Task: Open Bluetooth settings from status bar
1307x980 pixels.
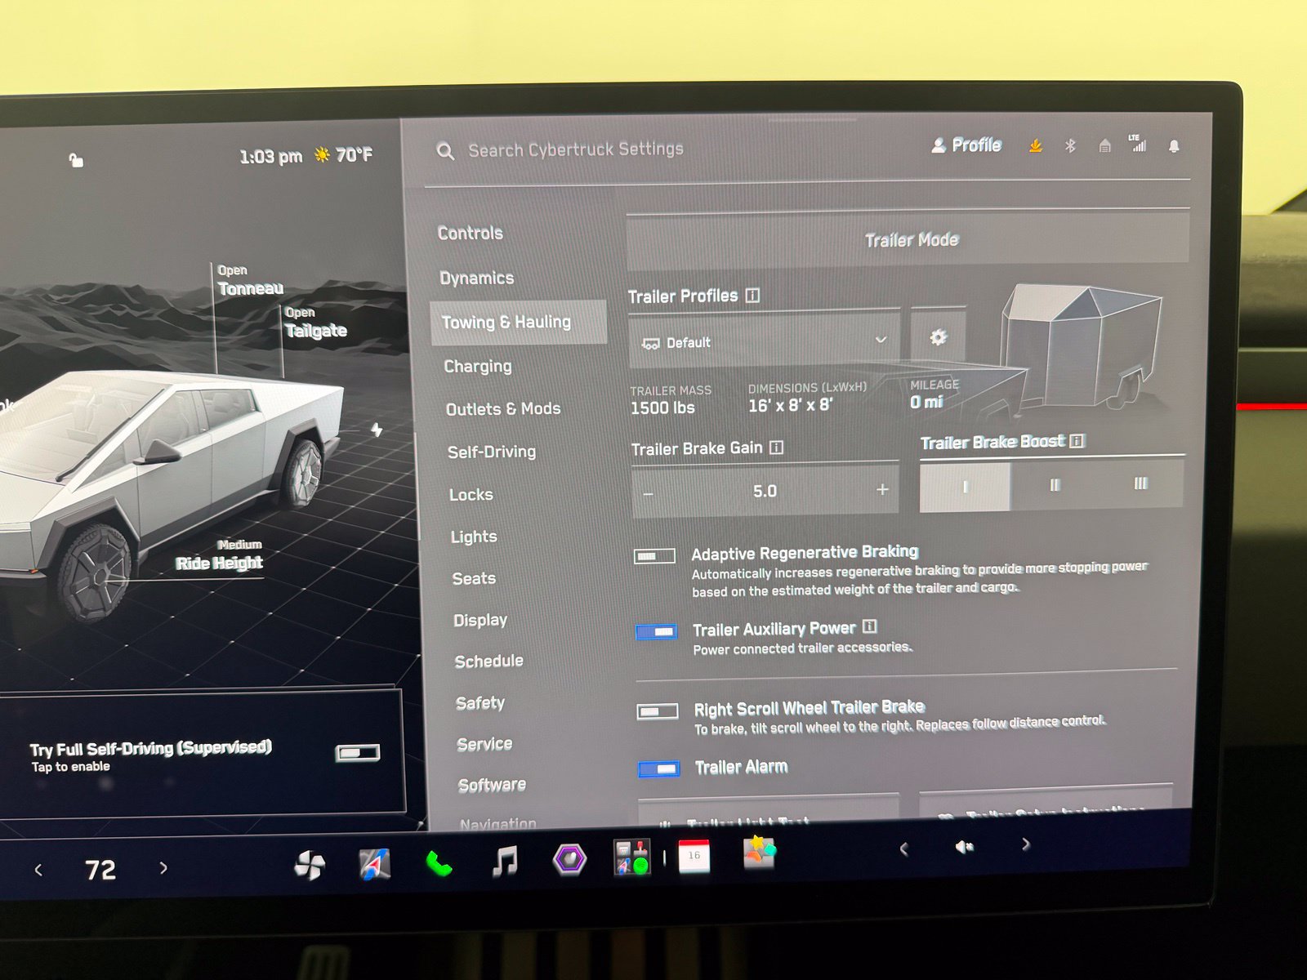Action: (1070, 146)
